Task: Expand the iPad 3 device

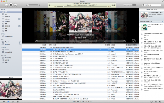Action: [x=1, y=42]
